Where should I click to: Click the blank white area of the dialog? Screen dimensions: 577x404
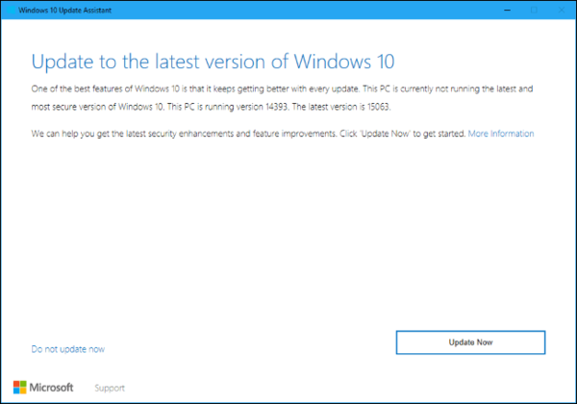click(288, 240)
